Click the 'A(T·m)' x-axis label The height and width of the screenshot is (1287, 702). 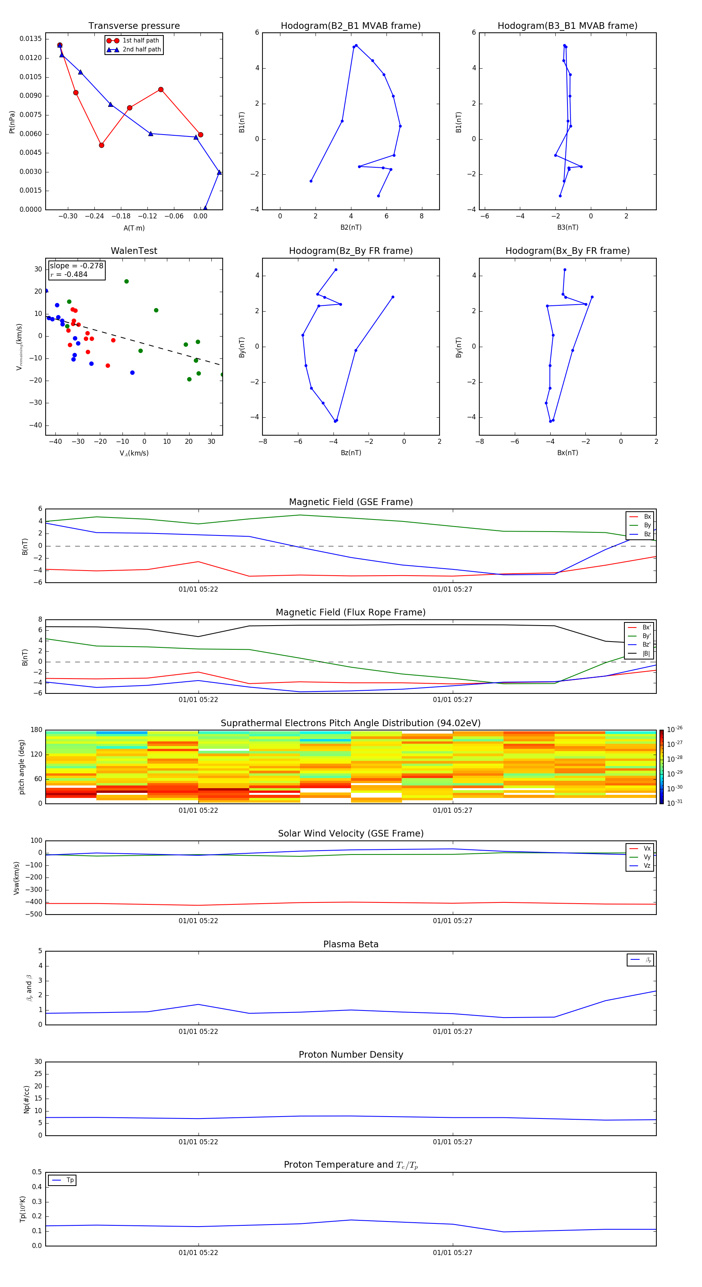coord(134,228)
